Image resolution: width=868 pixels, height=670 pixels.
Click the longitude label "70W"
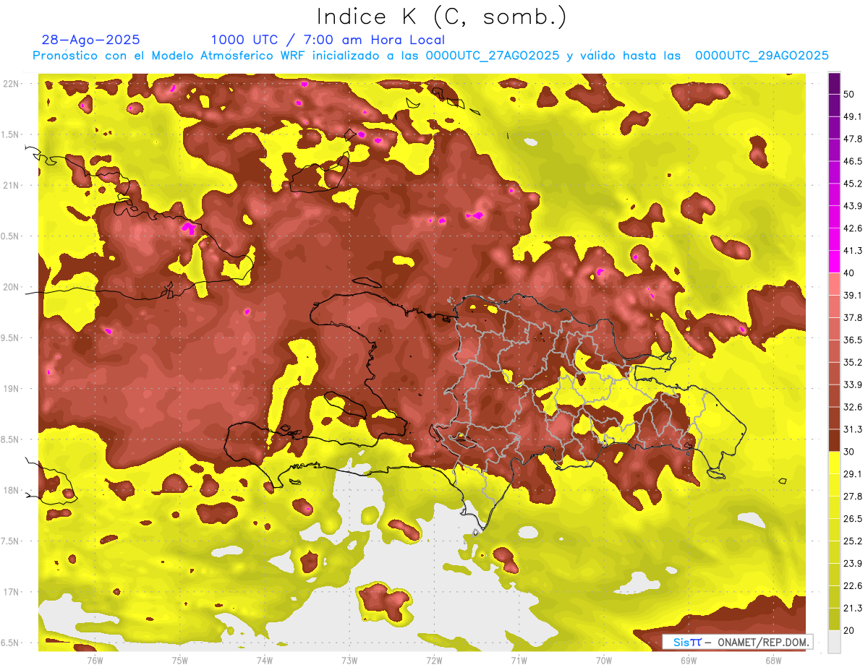(604, 660)
